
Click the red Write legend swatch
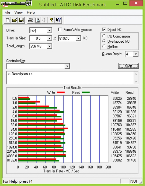point(61,92)
